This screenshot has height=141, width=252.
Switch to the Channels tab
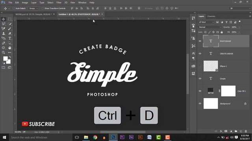[x=211, y=16]
